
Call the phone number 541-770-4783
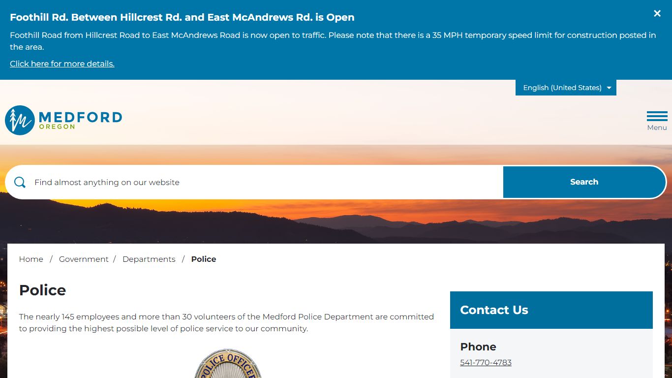click(x=486, y=362)
